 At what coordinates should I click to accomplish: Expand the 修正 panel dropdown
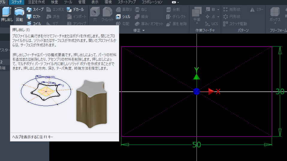coord(143,30)
